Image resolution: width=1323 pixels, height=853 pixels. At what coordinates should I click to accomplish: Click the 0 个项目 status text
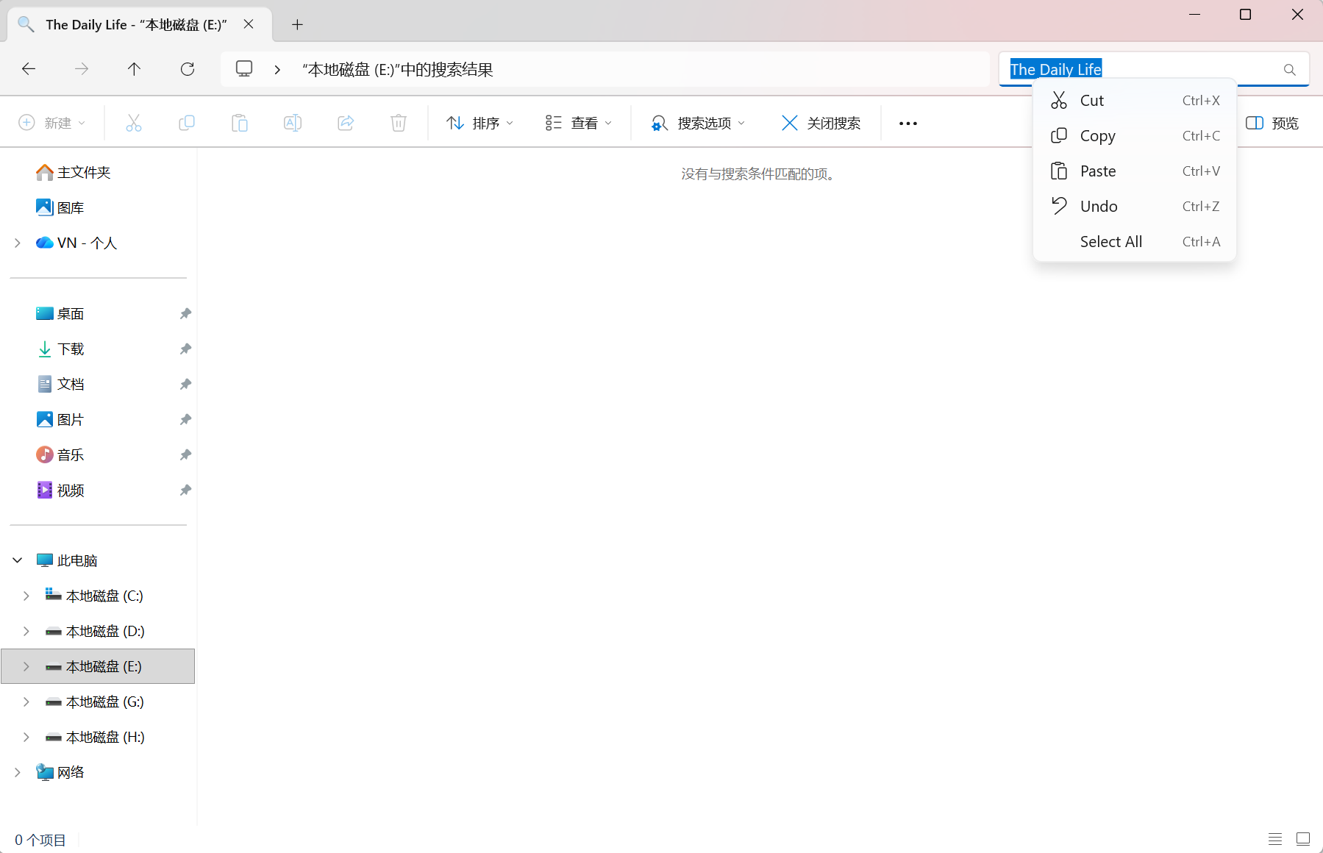pos(40,840)
